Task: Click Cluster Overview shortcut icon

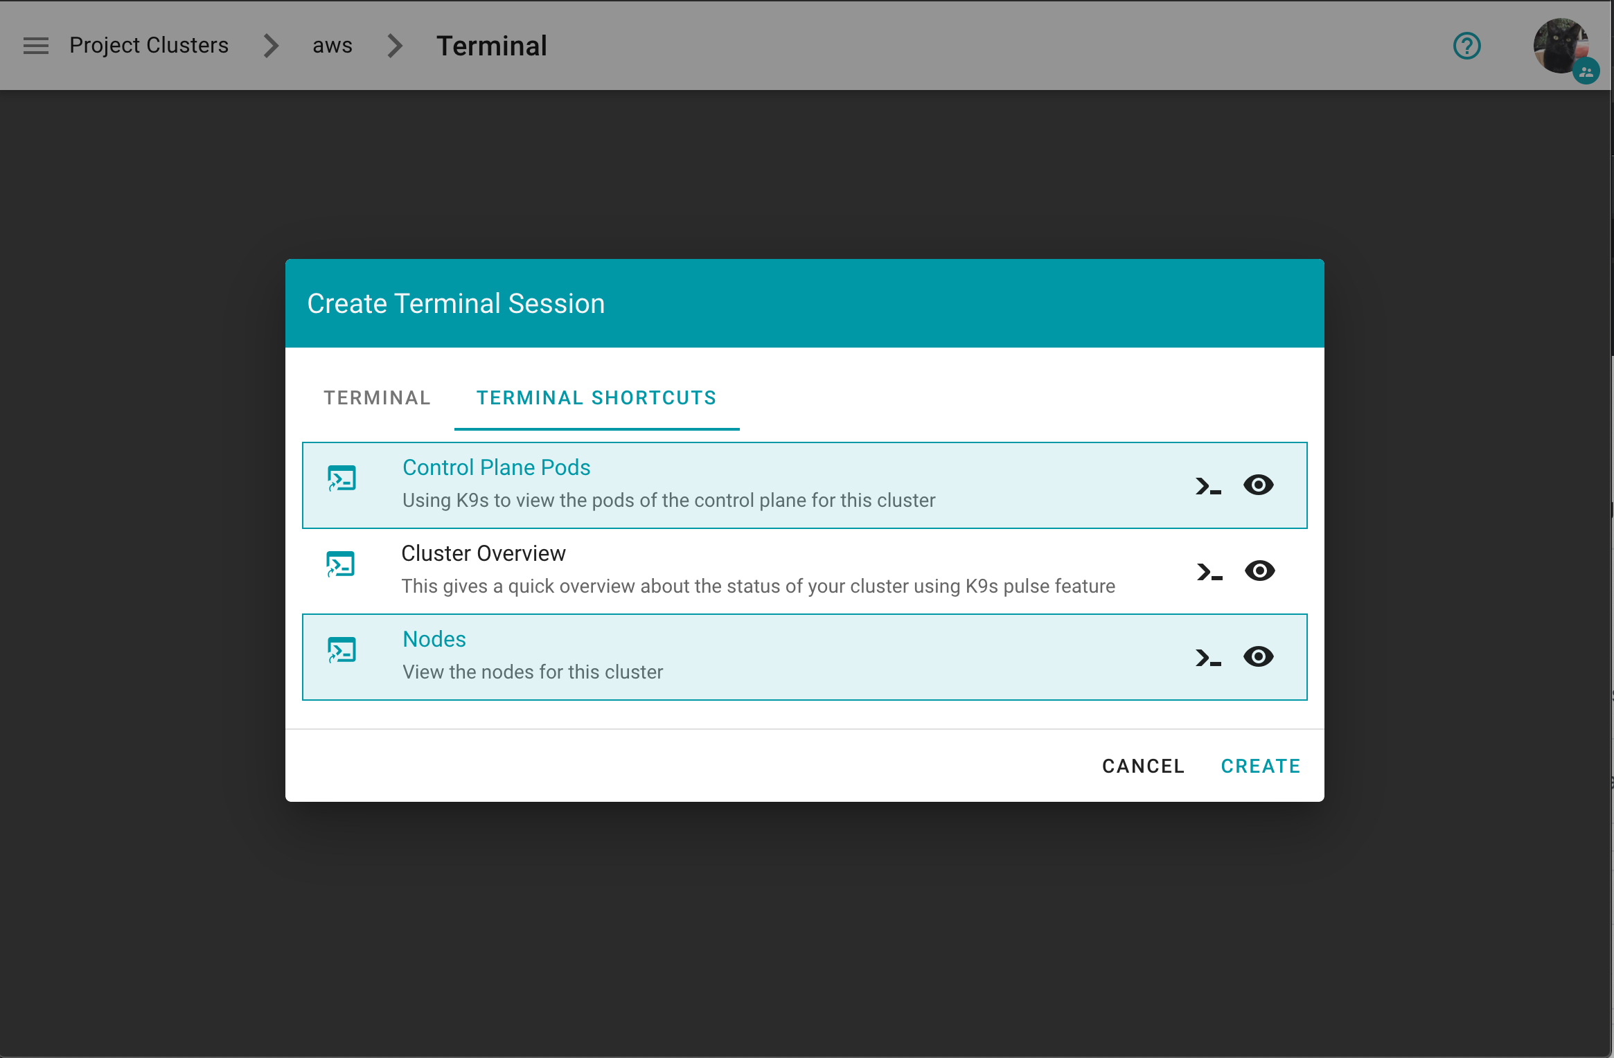Action: (340, 564)
